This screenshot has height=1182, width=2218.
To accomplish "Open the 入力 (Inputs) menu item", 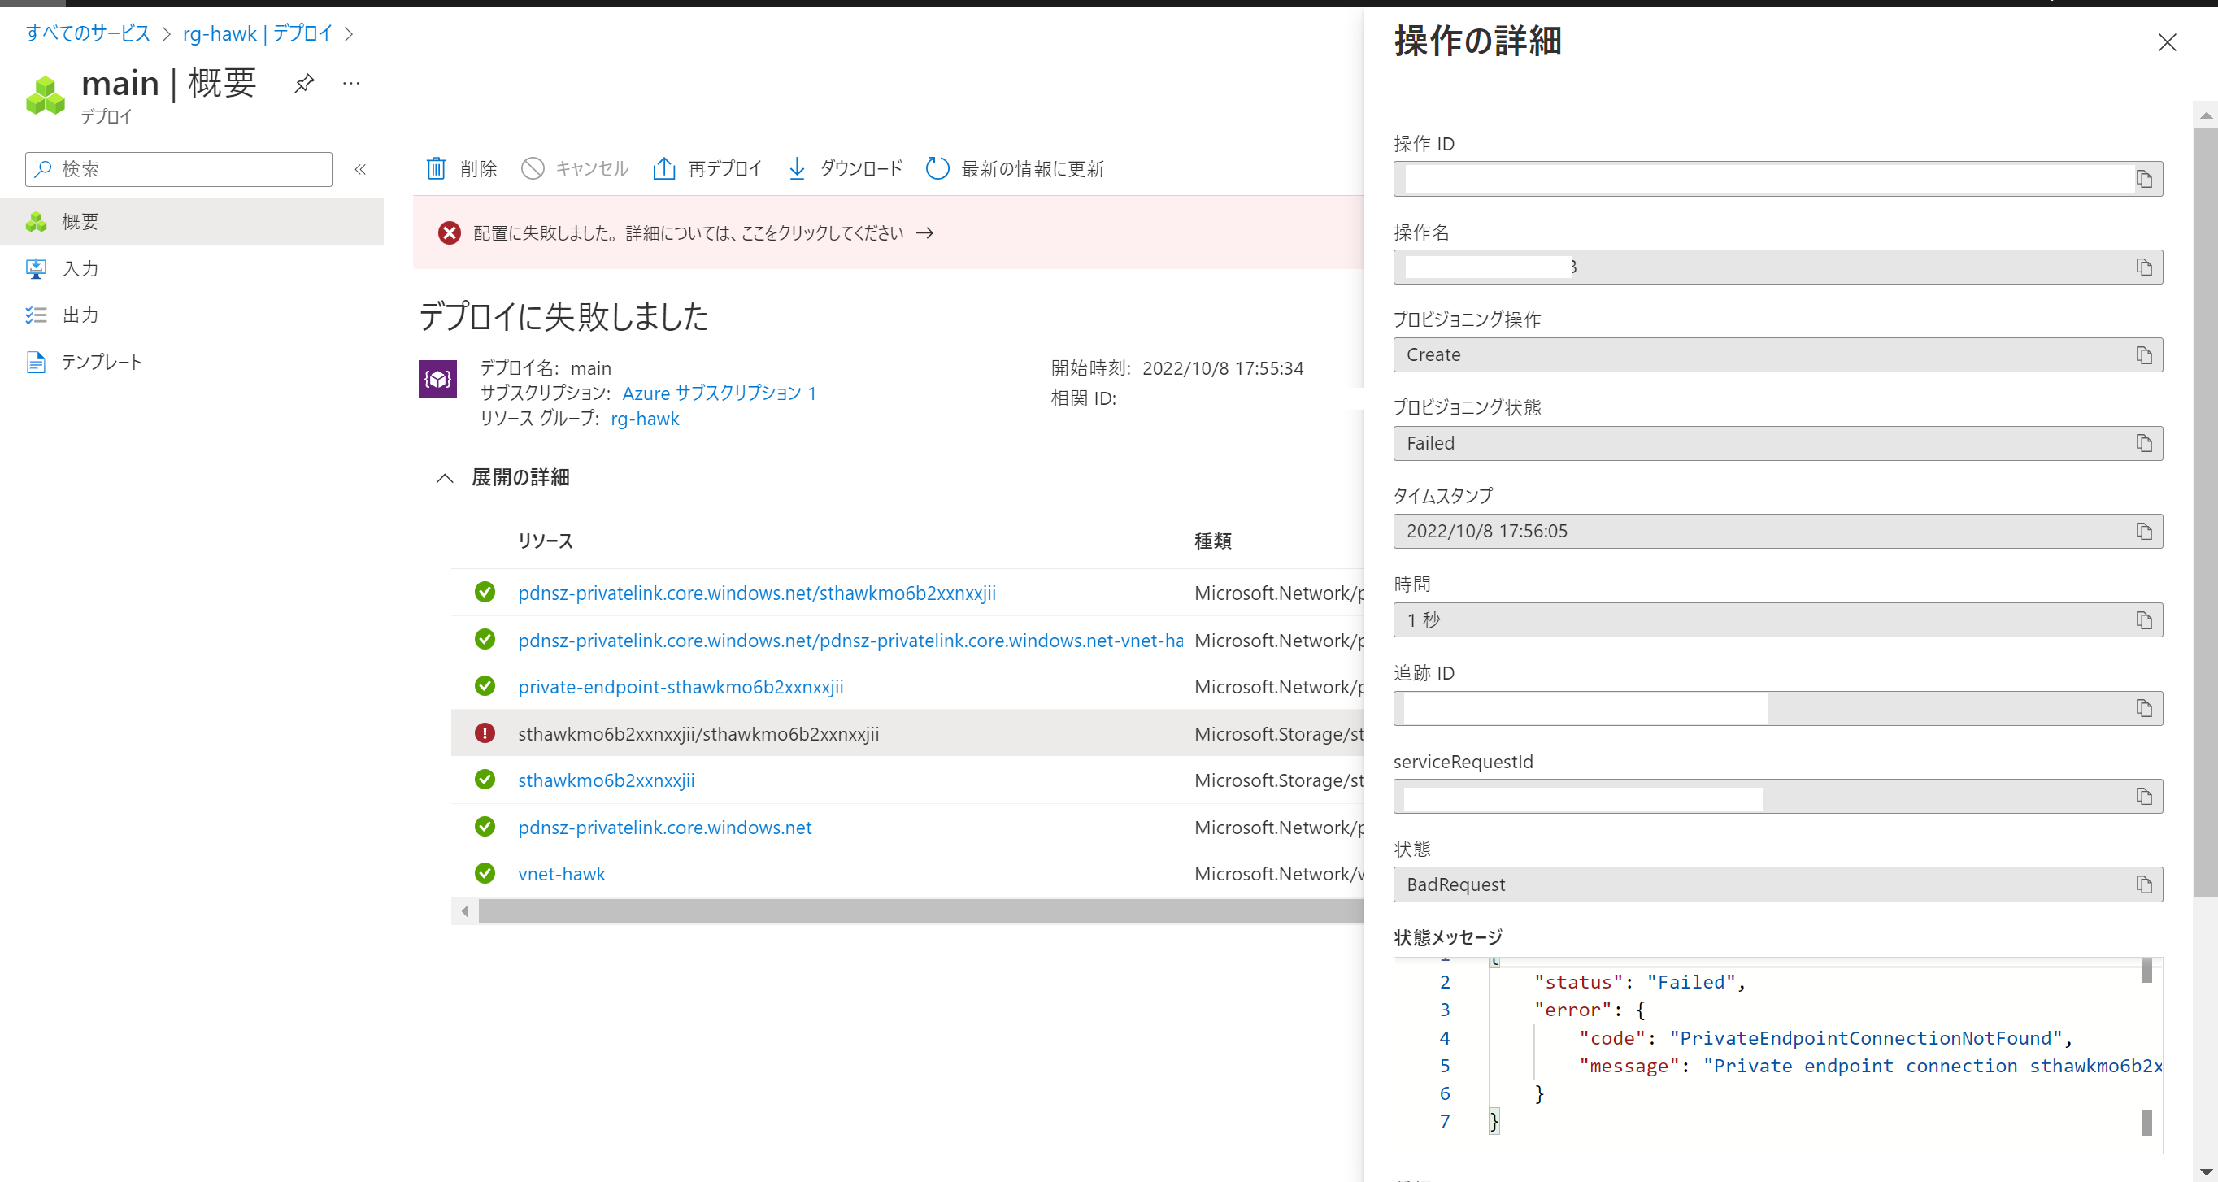I will (80, 268).
